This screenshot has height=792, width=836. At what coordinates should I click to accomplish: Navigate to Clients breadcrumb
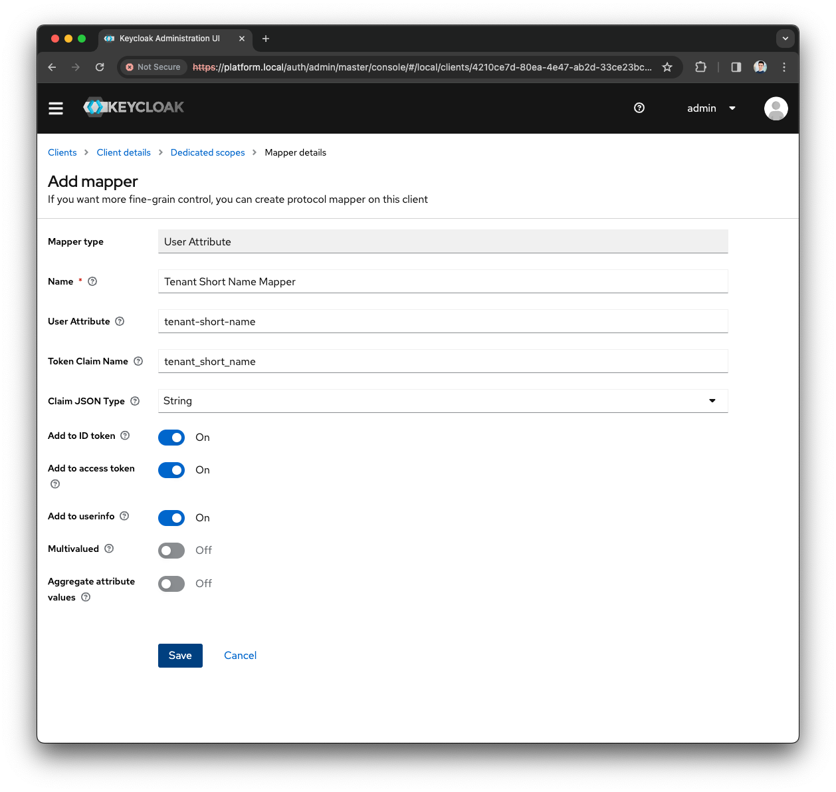coord(62,152)
